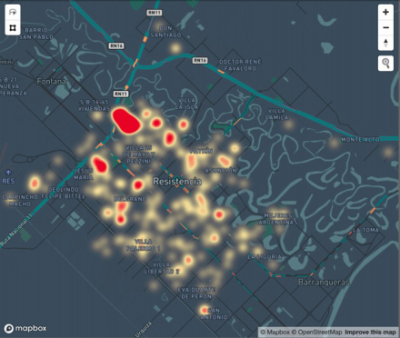Click the largest red heatmap hotspot
The height and width of the screenshot is (338, 400).
click(x=126, y=121)
